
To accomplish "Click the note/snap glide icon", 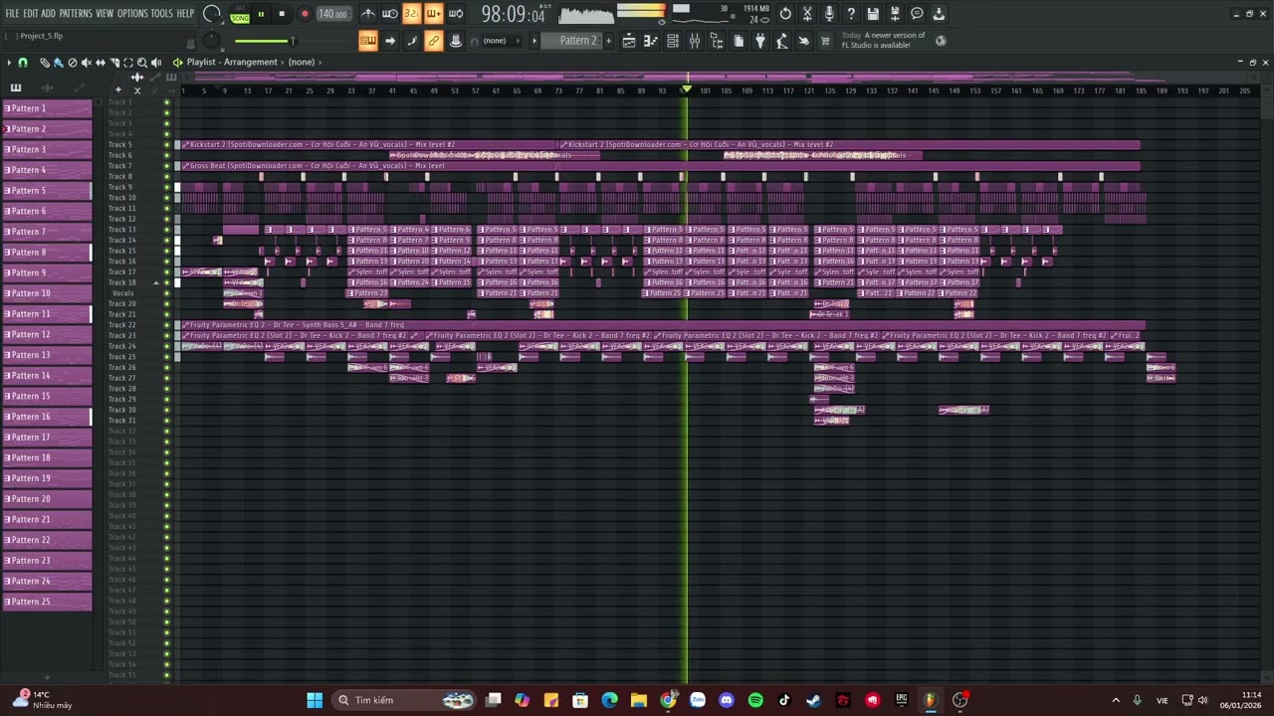I will (412, 41).
